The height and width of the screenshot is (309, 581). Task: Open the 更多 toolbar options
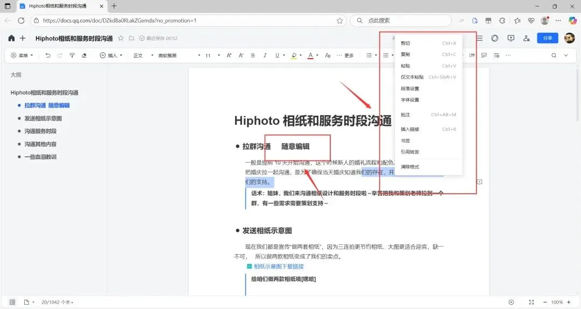tap(345, 55)
